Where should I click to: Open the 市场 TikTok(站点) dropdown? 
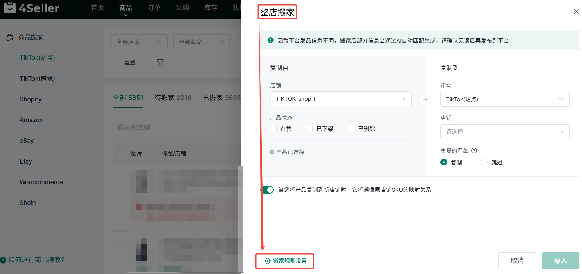(x=505, y=99)
